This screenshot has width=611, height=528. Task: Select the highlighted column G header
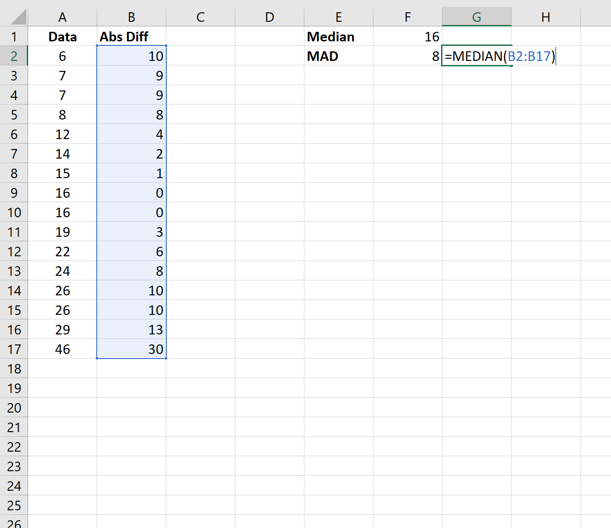[477, 17]
